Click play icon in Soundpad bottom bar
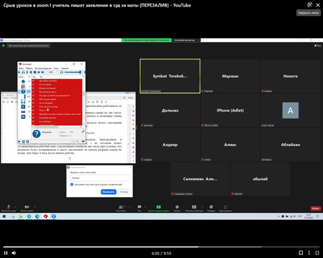 (x=19, y=141)
